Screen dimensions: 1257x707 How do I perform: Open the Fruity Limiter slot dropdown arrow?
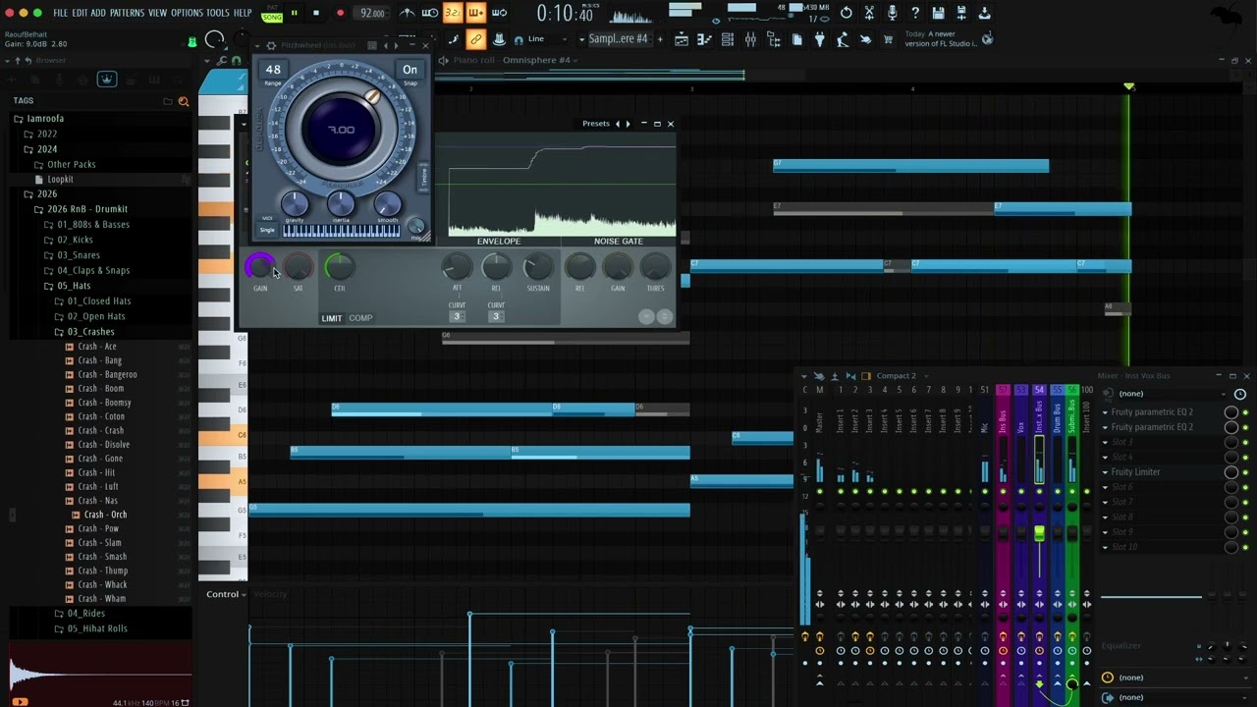coord(1105,472)
